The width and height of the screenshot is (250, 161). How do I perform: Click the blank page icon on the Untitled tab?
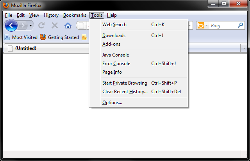(10, 48)
